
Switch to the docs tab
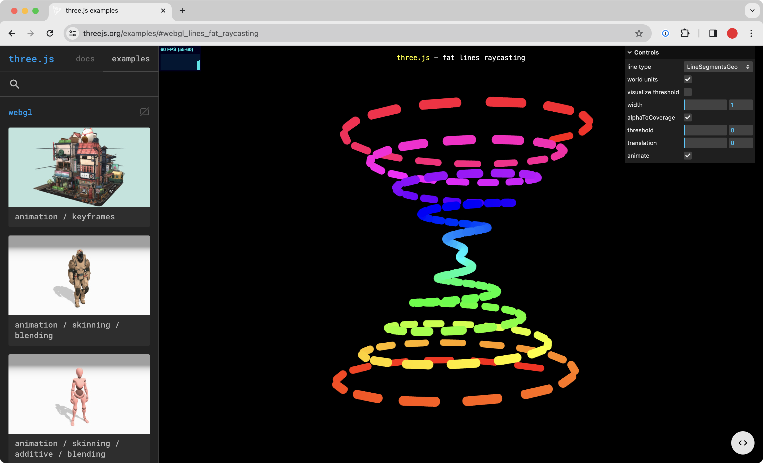pyautogui.click(x=85, y=59)
